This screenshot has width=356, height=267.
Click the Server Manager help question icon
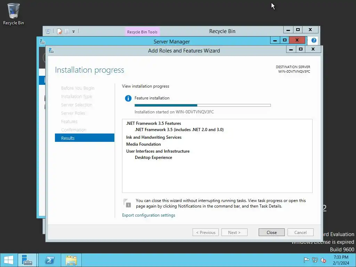coord(314,40)
